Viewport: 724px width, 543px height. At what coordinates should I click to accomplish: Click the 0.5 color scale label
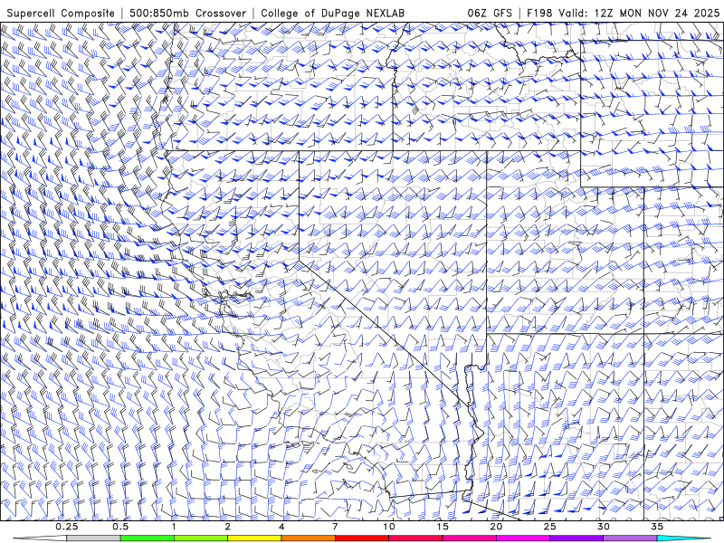pos(120,527)
